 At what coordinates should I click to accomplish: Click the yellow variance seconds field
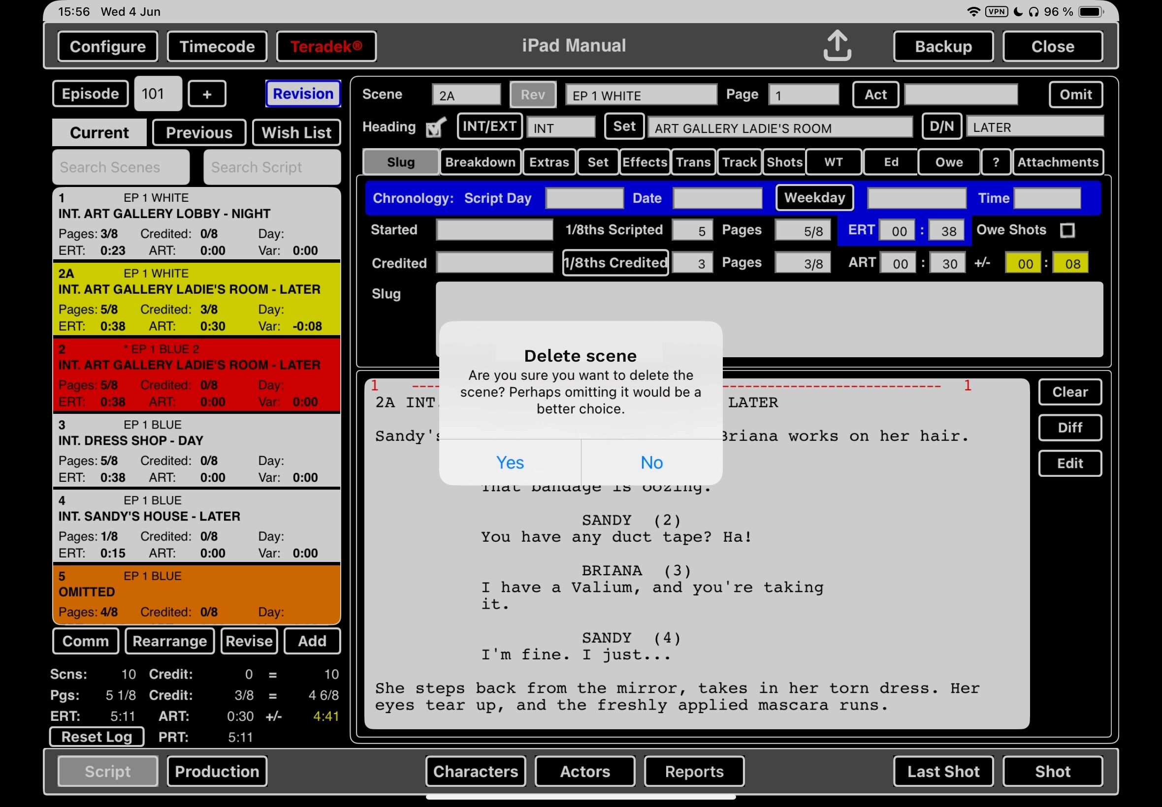1070,263
